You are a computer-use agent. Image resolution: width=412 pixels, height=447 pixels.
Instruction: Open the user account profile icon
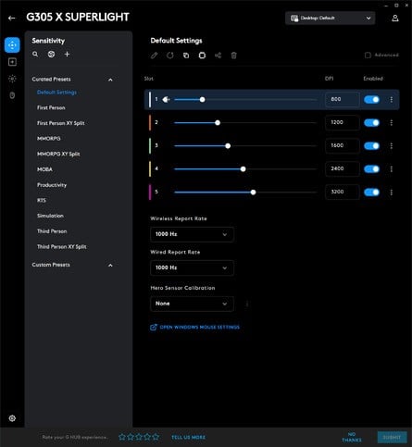(395, 19)
